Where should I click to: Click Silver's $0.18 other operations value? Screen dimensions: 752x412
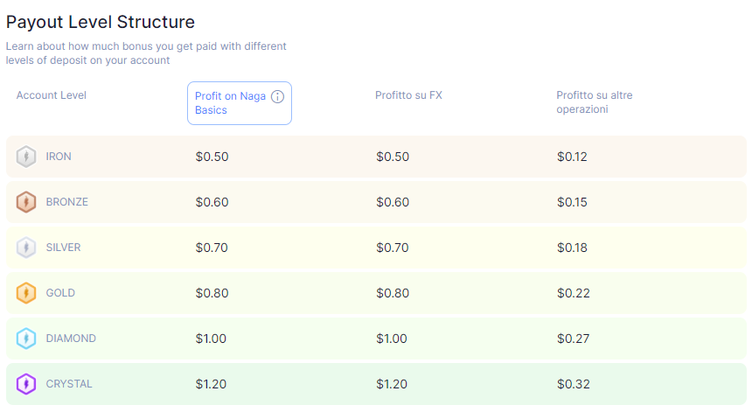[x=572, y=248]
